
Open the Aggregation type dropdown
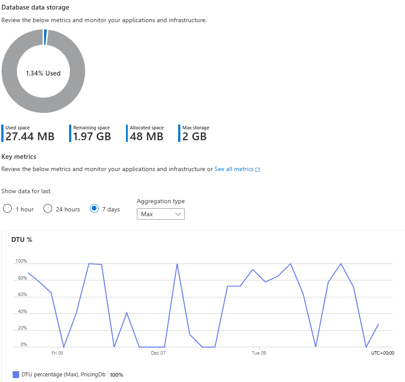click(x=160, y=214)
